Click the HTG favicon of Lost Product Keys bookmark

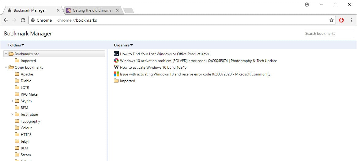(x=116, y=54)
